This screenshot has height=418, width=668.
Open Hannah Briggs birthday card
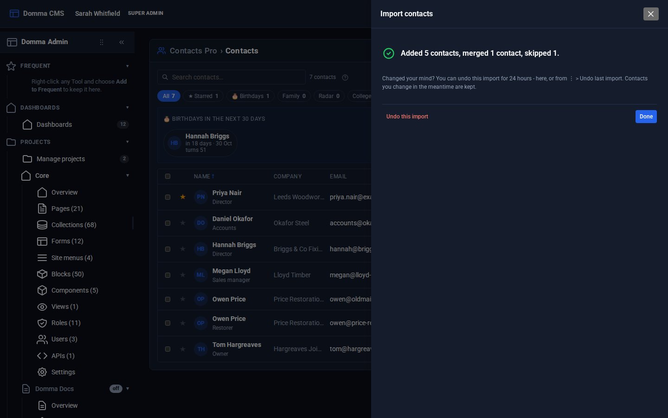point(200,143)
